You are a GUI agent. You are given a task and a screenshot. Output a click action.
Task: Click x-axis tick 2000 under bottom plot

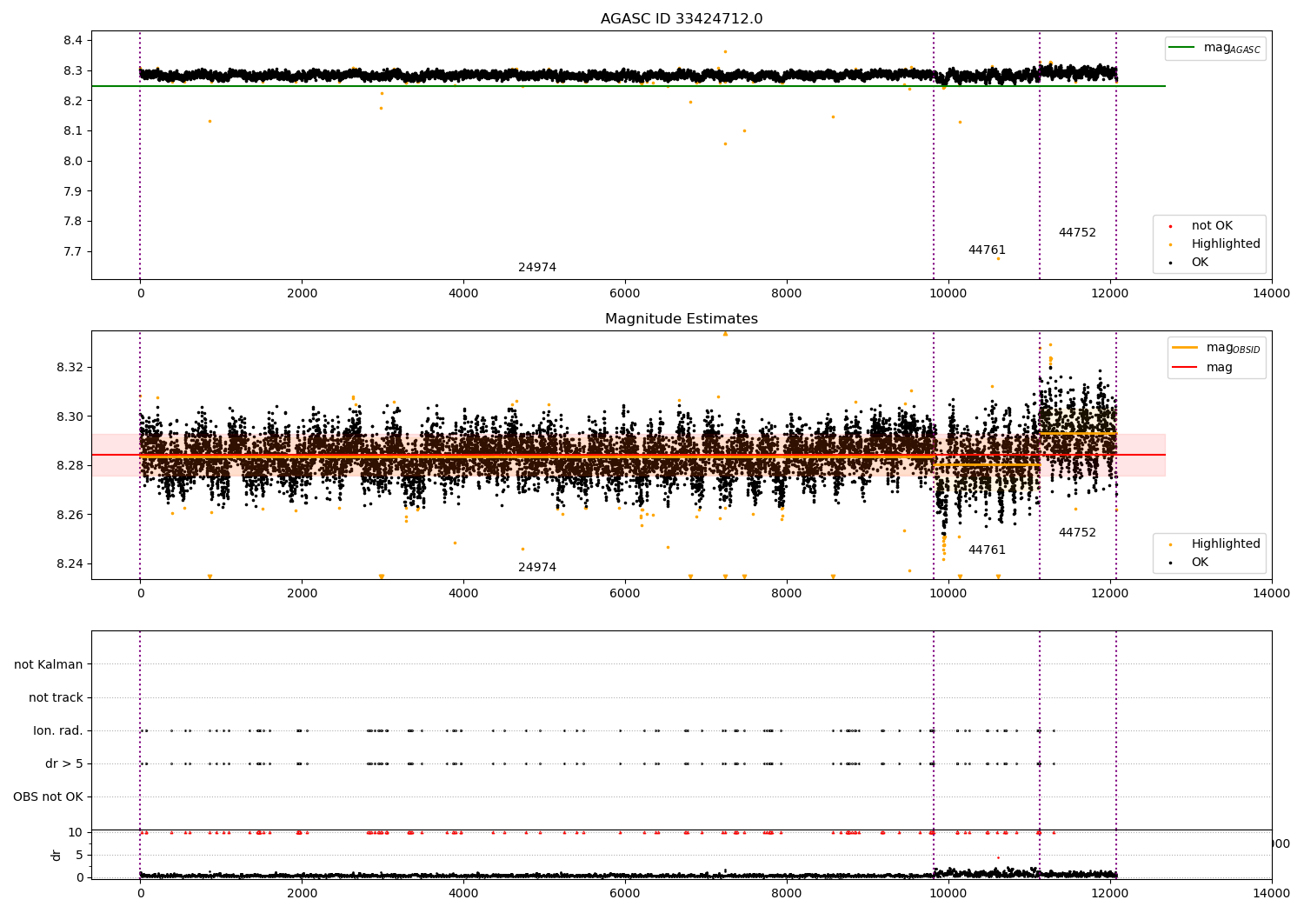click(x=302, y=893)
